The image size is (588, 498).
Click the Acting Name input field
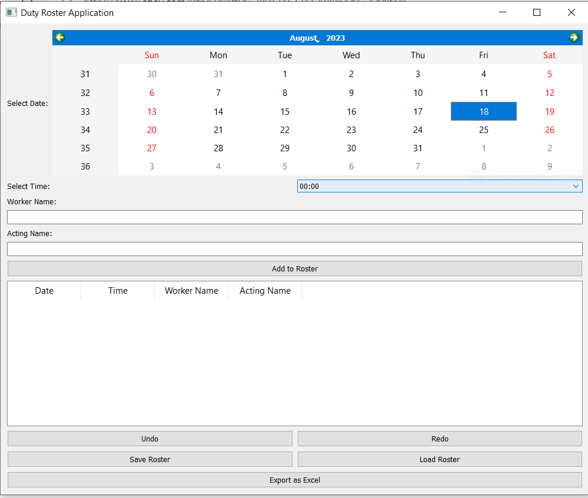pyautogui.click(x=294, y=248)
